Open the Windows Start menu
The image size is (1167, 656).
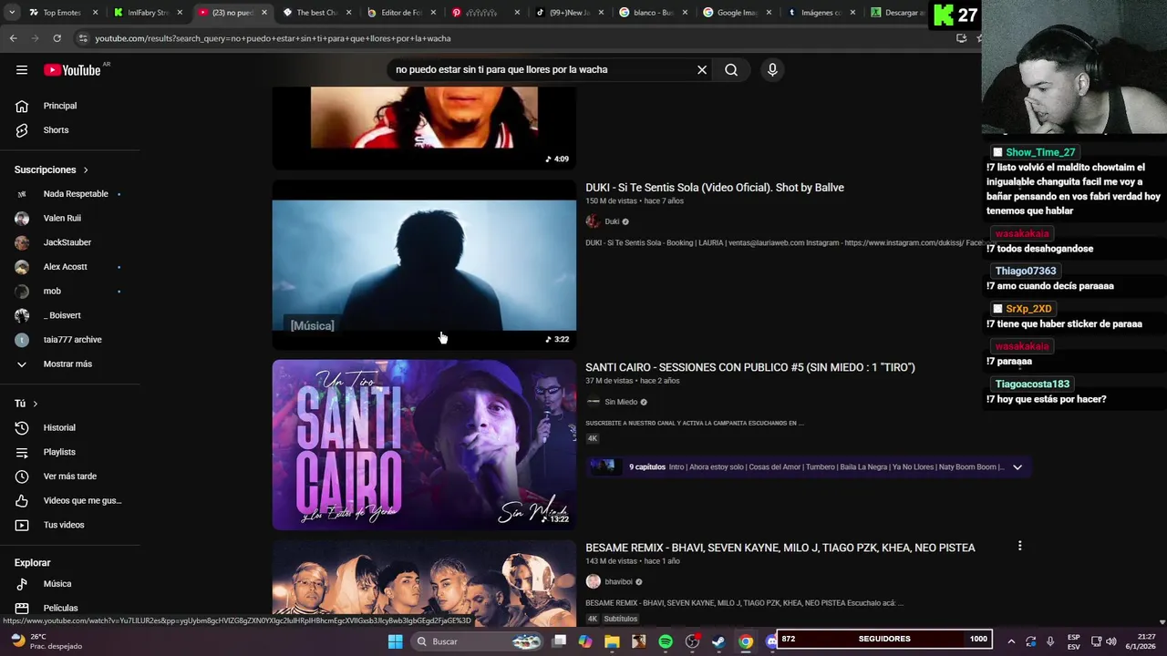pyautogui.click(x=395, y=641)
